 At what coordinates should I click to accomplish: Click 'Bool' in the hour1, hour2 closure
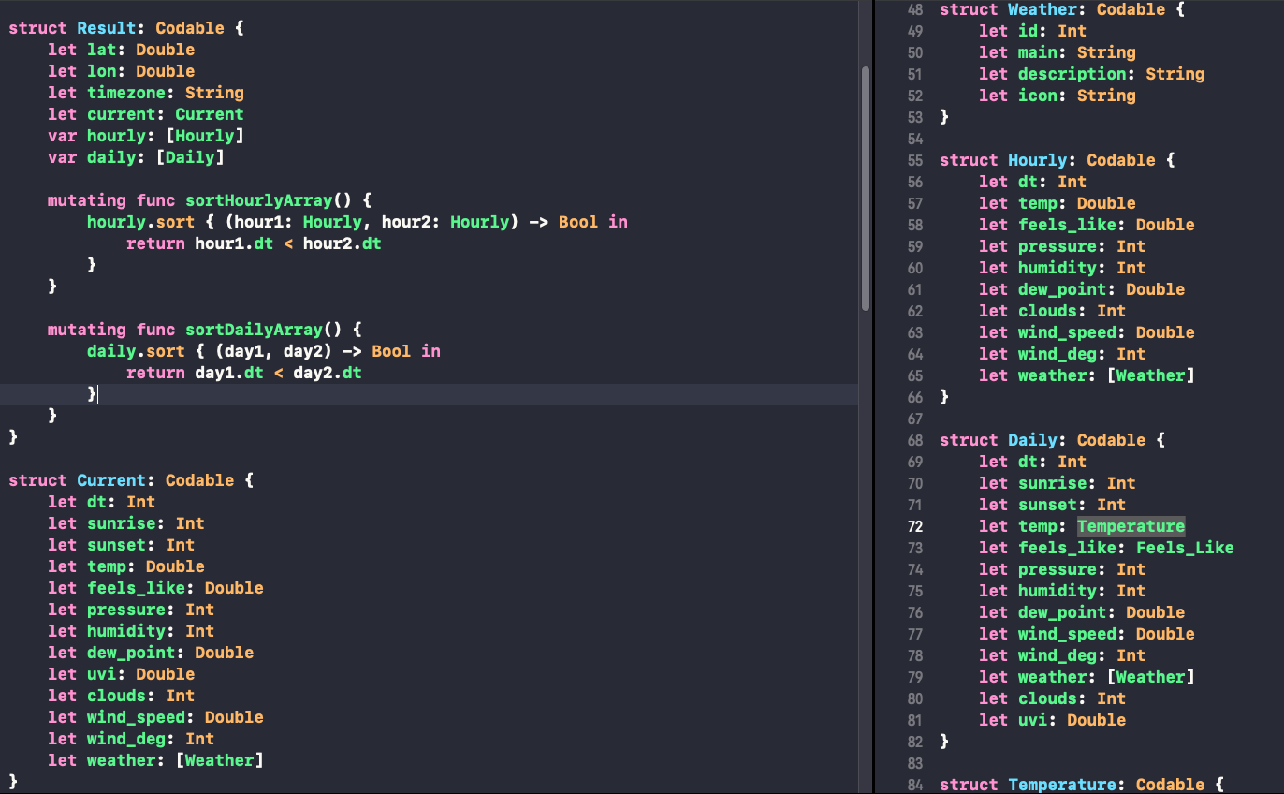(x=578, y=222)
